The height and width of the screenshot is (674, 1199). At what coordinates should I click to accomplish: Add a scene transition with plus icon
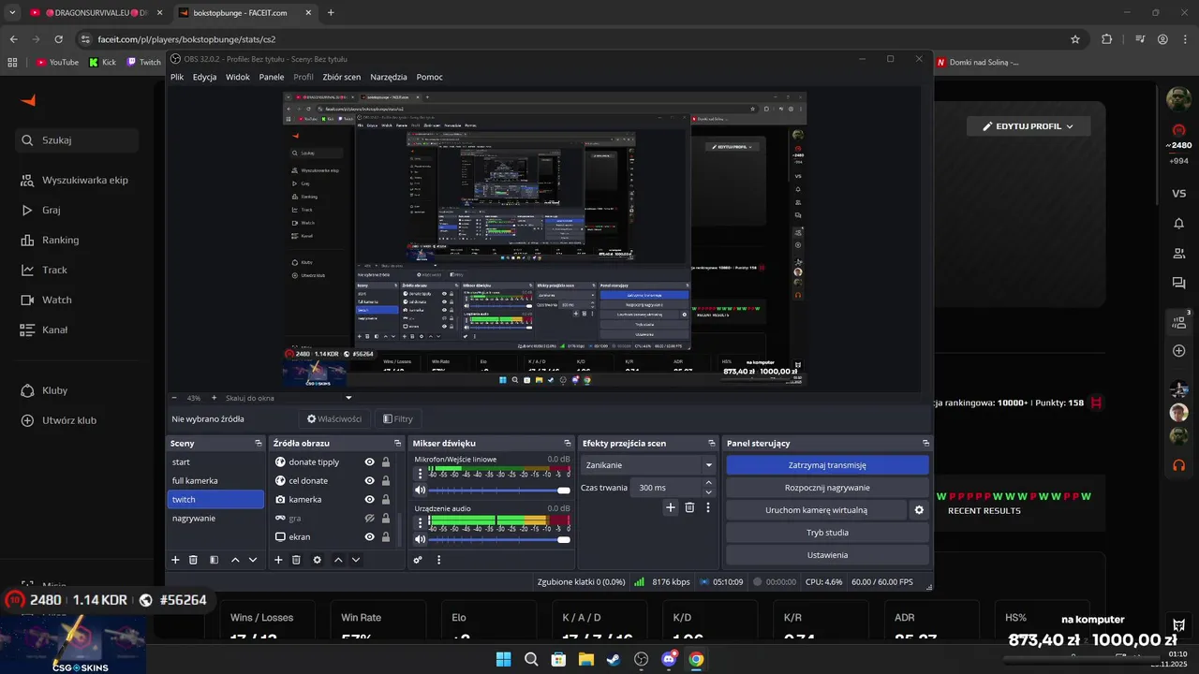click(x=671, y=507)
